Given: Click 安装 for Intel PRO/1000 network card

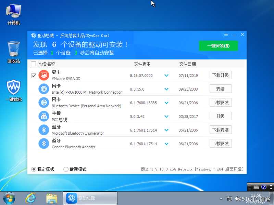Looking at the screenshot, I should (221, 89).
